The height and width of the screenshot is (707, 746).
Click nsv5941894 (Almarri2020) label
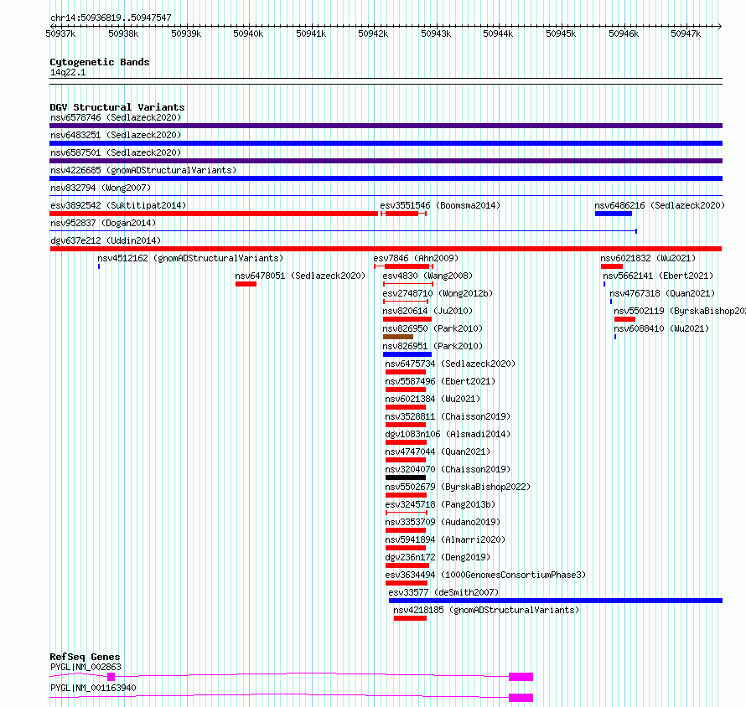[445, 539]
